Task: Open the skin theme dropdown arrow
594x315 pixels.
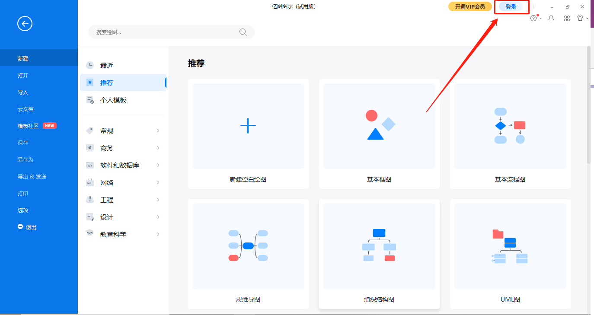Action: click(587, 19)
